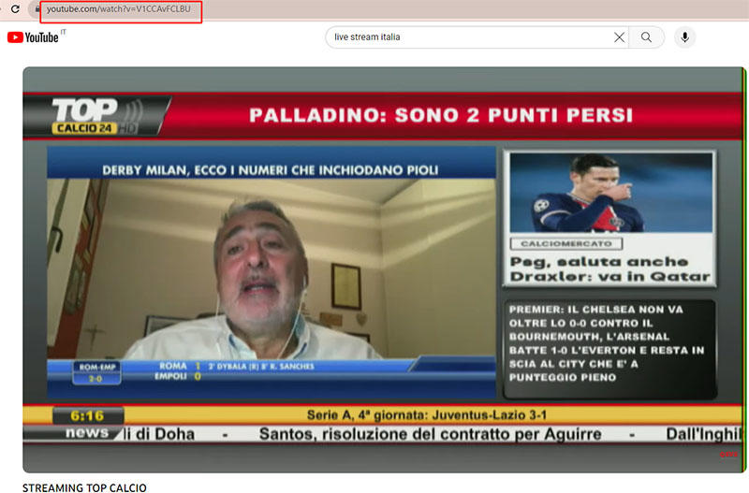
Task: Click the Top Calcio 24 video player
Action: [384, 269]
